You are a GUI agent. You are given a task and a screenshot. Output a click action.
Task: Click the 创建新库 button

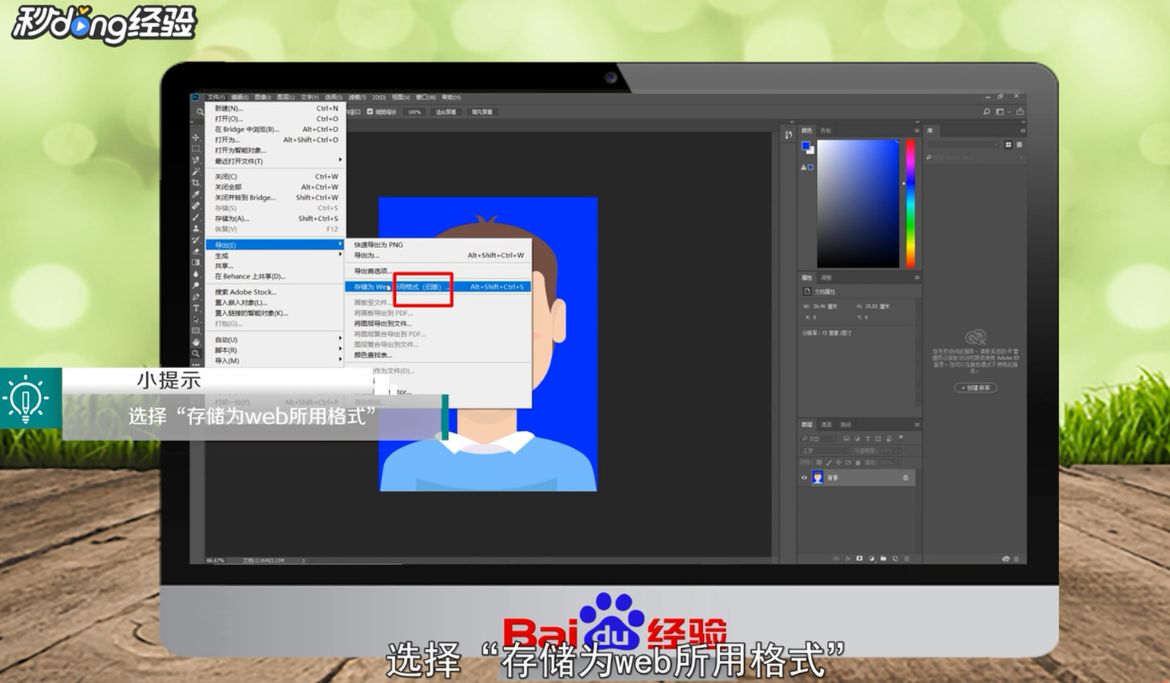point(976,388)
